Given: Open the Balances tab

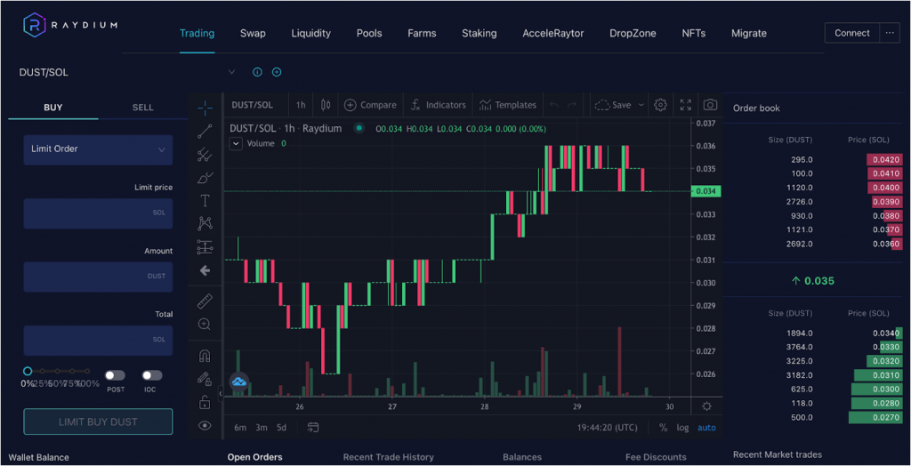Looking at the screenshot, I should (522, 457).
